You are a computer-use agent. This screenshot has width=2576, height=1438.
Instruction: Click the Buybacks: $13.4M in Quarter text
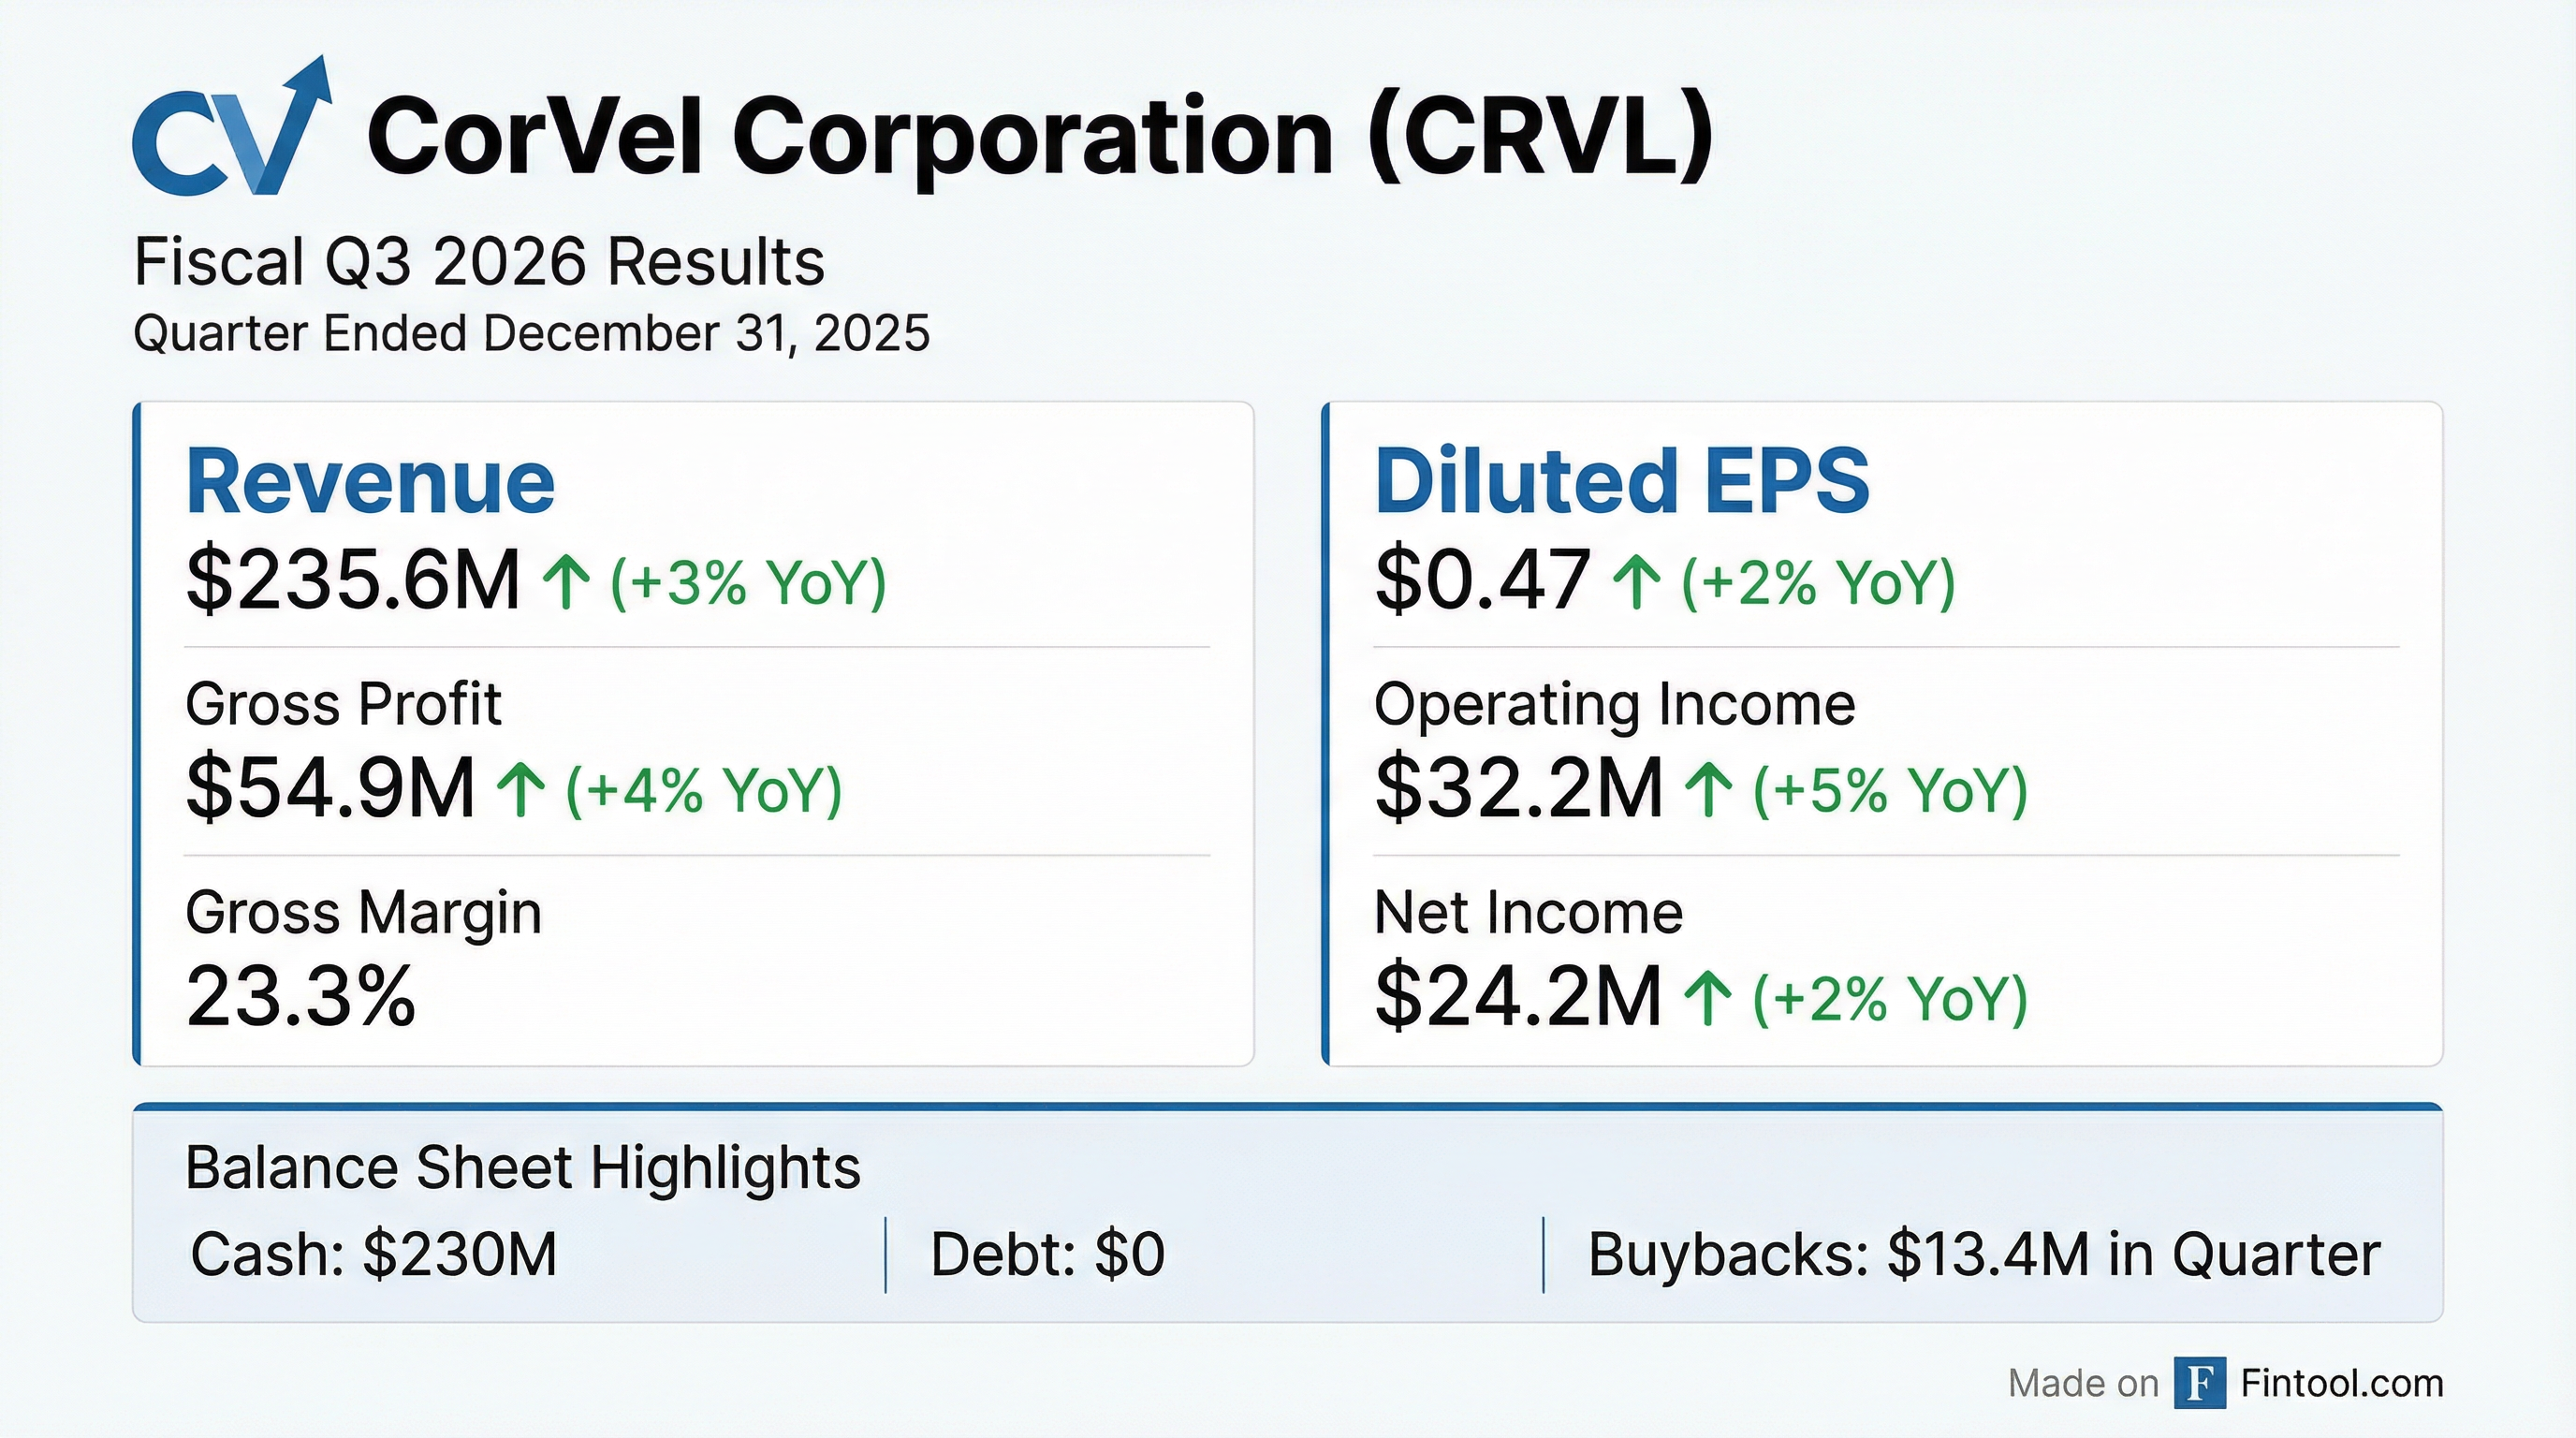click(x=1983, y=1254)
